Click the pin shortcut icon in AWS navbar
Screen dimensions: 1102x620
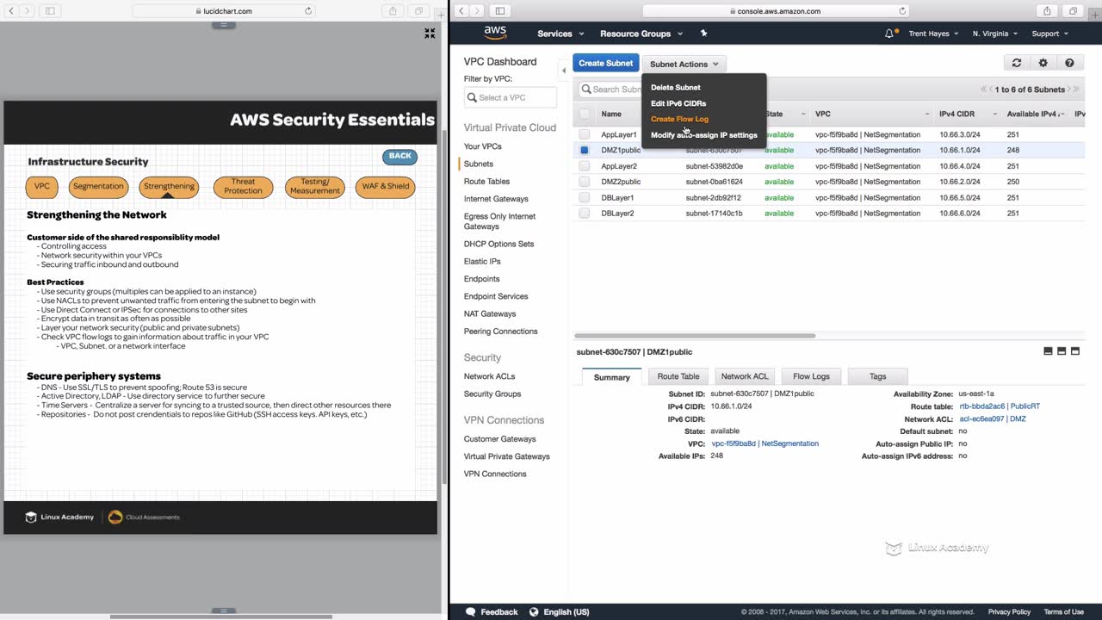pos(703,34)
